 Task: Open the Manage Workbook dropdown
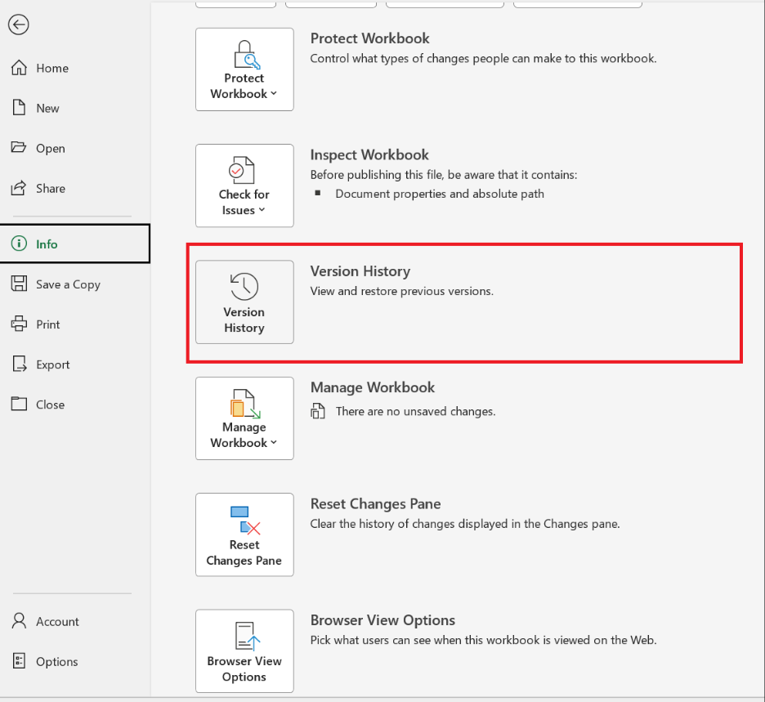pos(244,418)
